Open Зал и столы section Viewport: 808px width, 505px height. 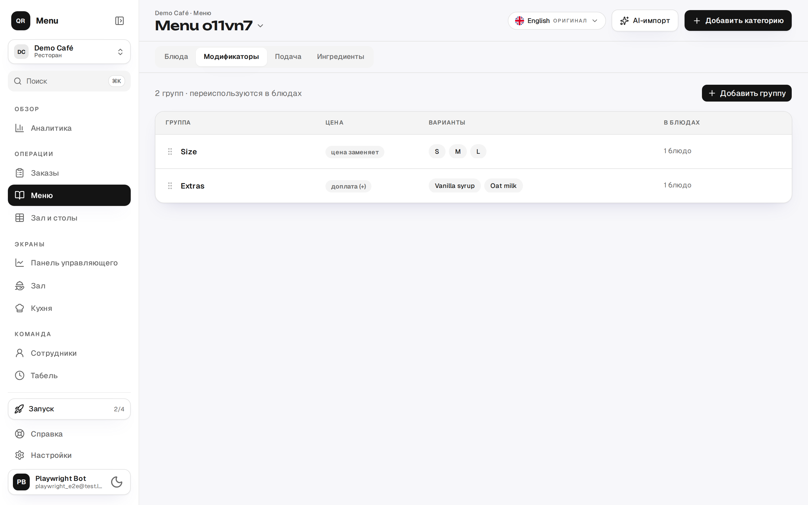69,218
